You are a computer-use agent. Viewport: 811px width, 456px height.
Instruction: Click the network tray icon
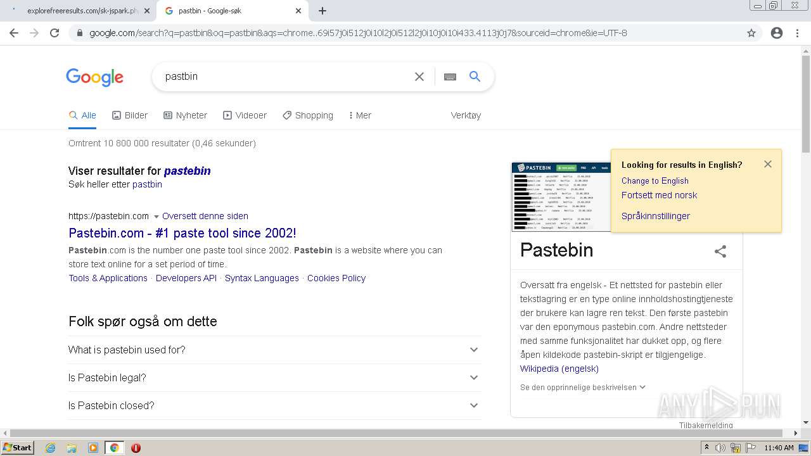click(735, 448)
